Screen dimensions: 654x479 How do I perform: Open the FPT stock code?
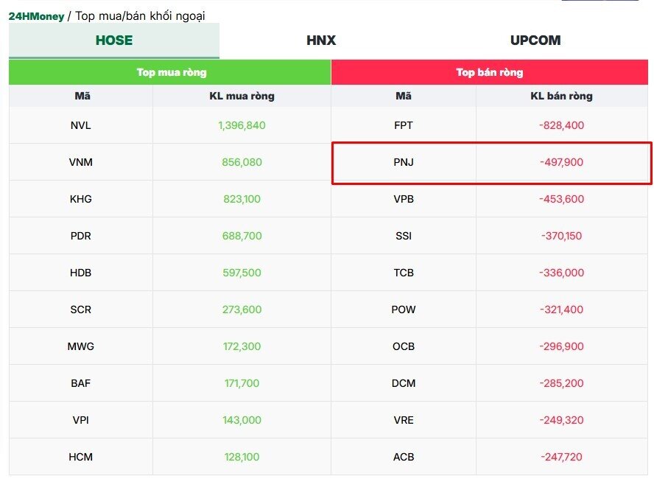tap(404, 125)
